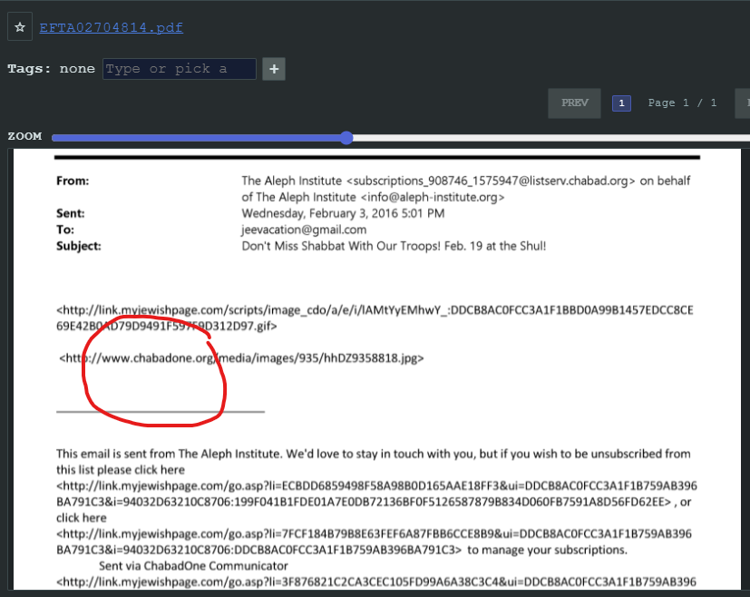Viewport: 750px width, 597px height.
Task: Click the chabadone.org jpg image URL
Action: click(x=241, y=358)
